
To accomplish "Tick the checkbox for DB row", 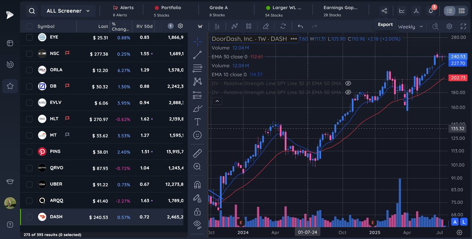I will point(29,86).
